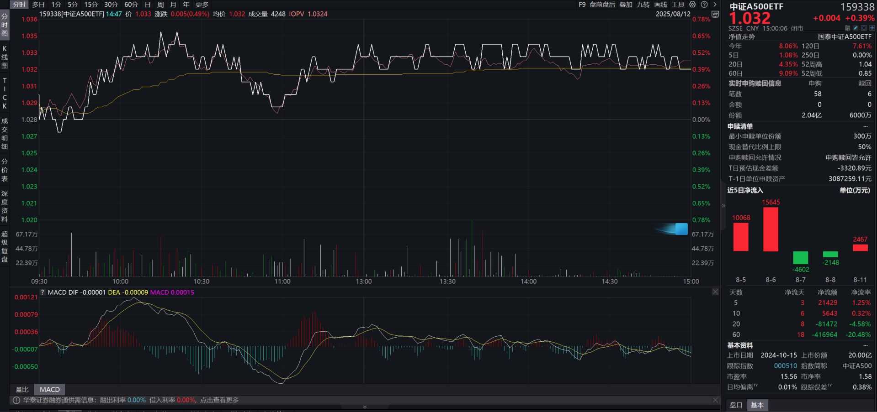
Task: Click the blue plus add-to-watchlist icon
Action: click(872, 28)
